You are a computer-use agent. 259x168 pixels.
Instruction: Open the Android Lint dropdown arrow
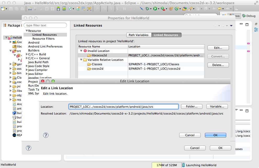pos(73,9)
